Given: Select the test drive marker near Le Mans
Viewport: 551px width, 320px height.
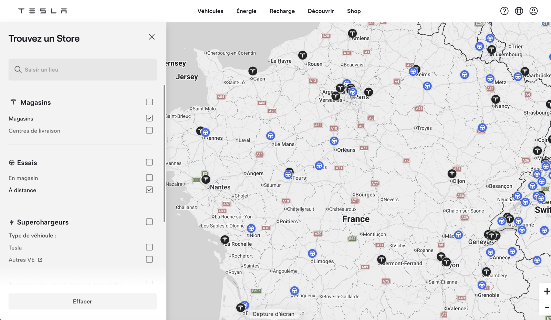Looking at the screenshot, I should pos(271,136).
